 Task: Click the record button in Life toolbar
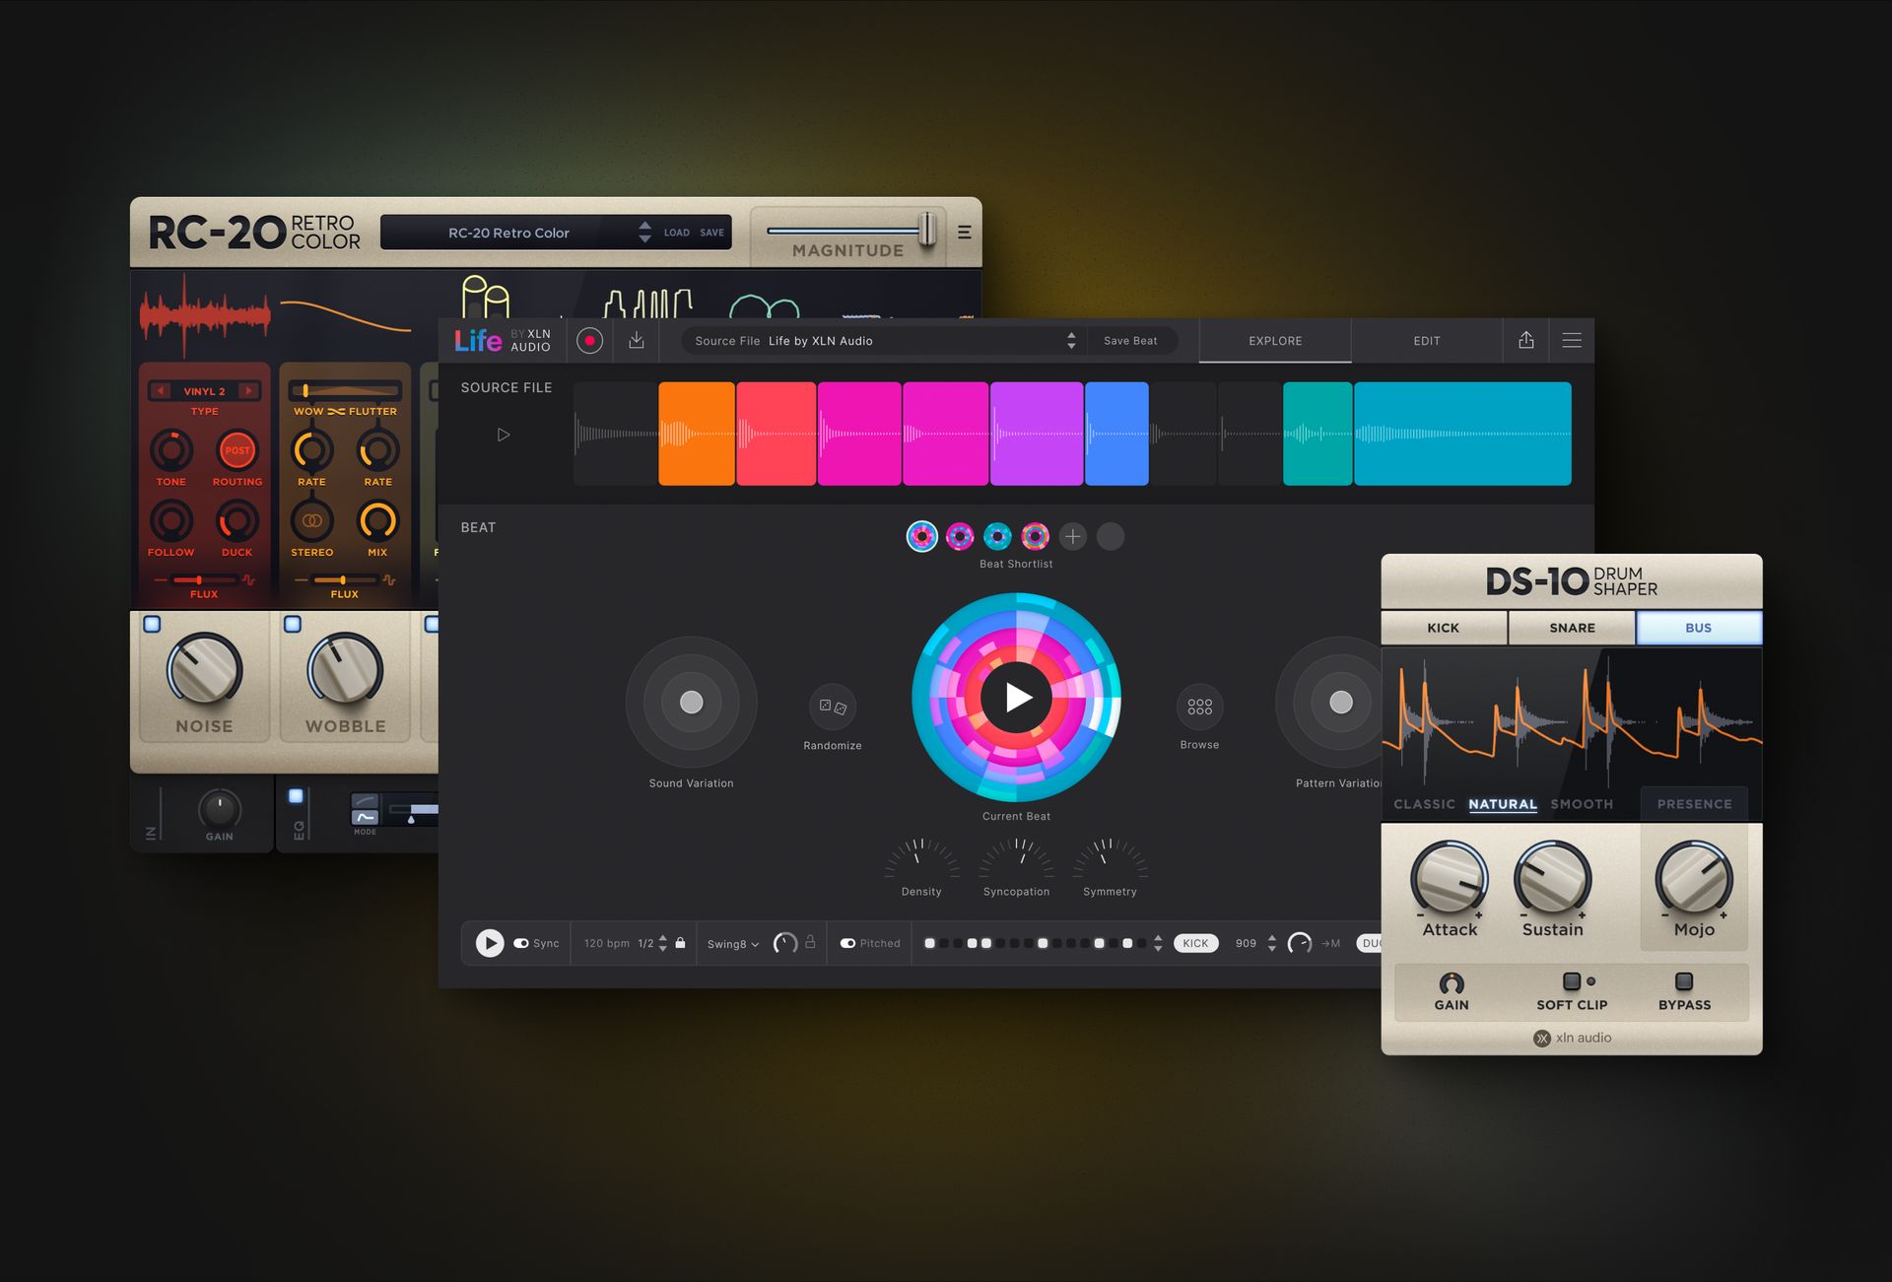coord(589,341)
